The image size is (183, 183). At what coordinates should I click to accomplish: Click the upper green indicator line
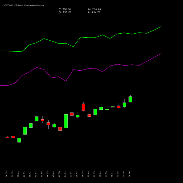coord(81,37)
